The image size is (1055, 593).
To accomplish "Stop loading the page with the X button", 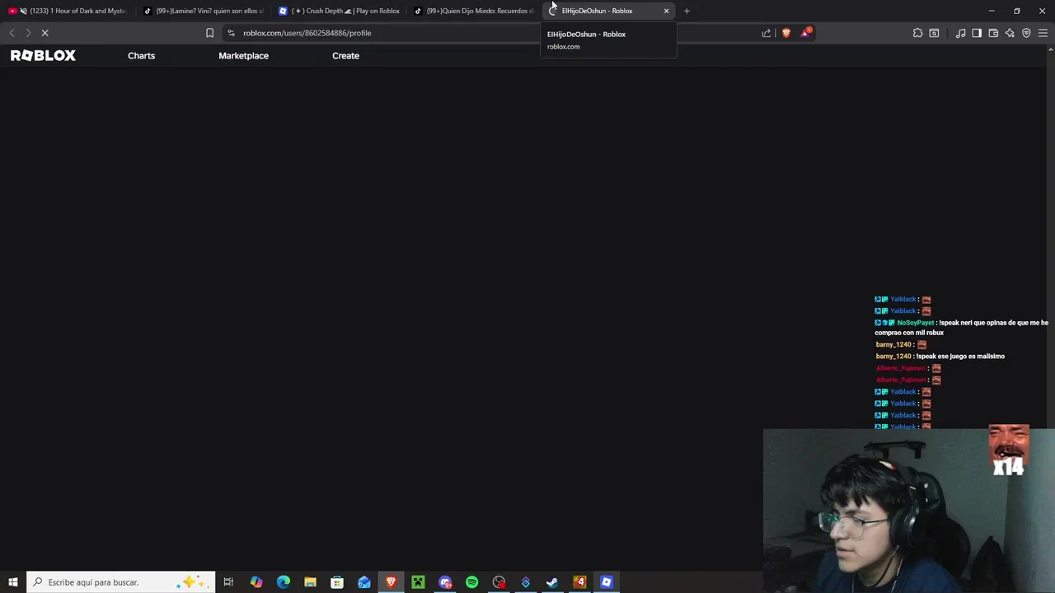I will [45, 33].
